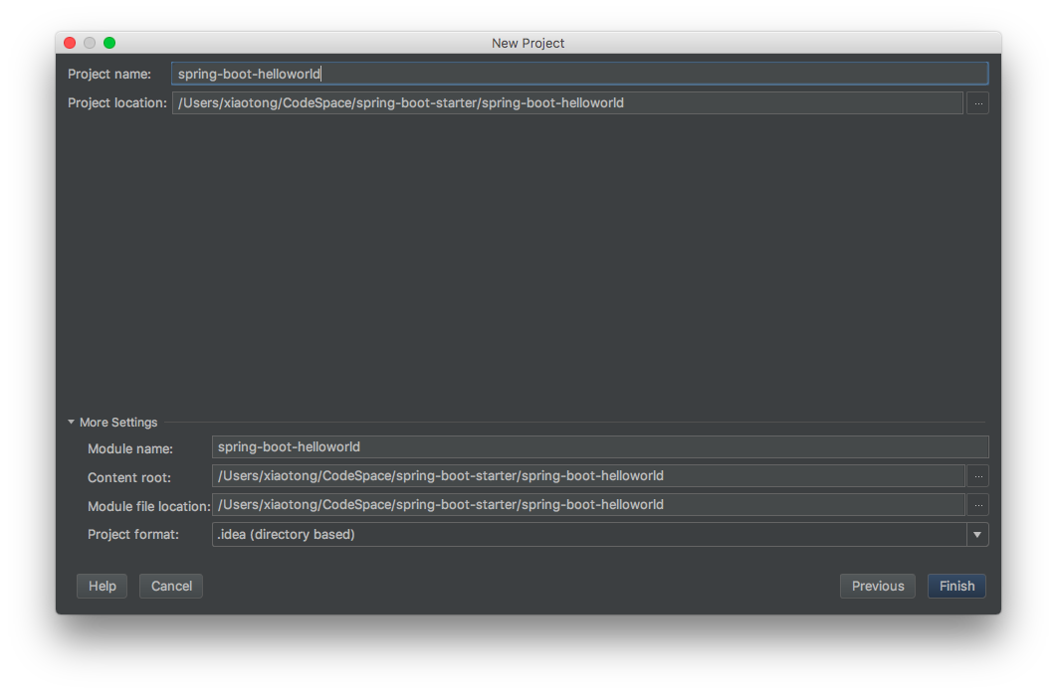This screenshot has width=1057, height=694.
Task: Browse for the Content root folder
Action: pos(978,476)
